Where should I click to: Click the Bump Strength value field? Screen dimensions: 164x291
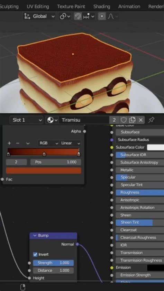(x=53, y=263)
